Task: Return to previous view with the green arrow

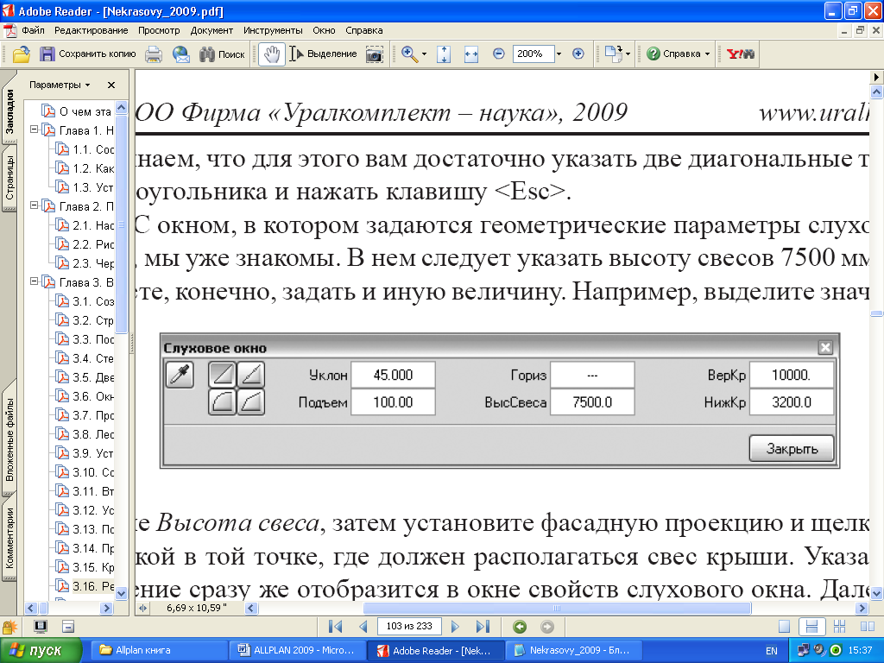Action: pyautogui.click(x=520, y=627)
